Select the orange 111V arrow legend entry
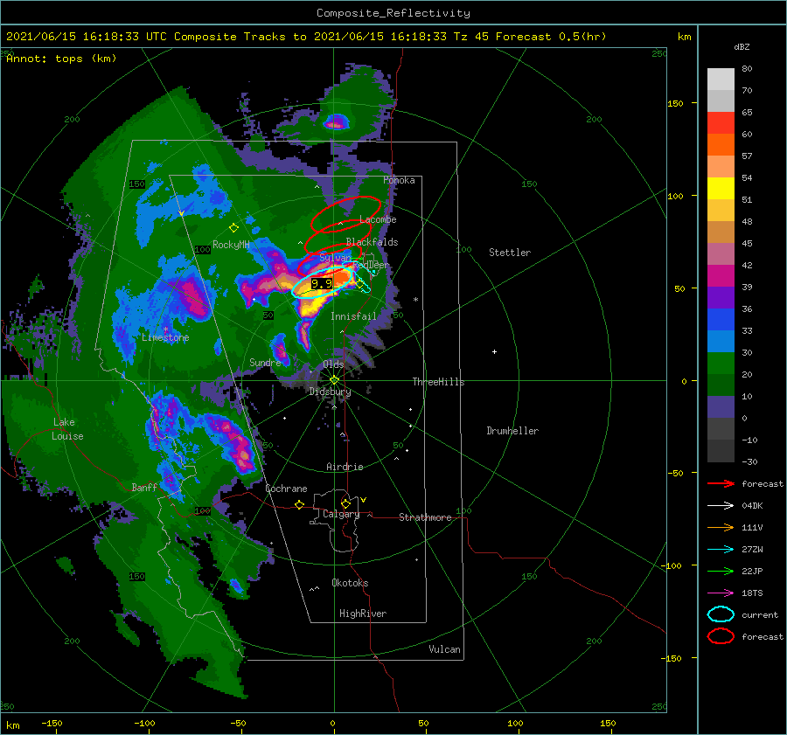This screenshot has height=735, width=787. pyautogui.click(x=721, y=527)
